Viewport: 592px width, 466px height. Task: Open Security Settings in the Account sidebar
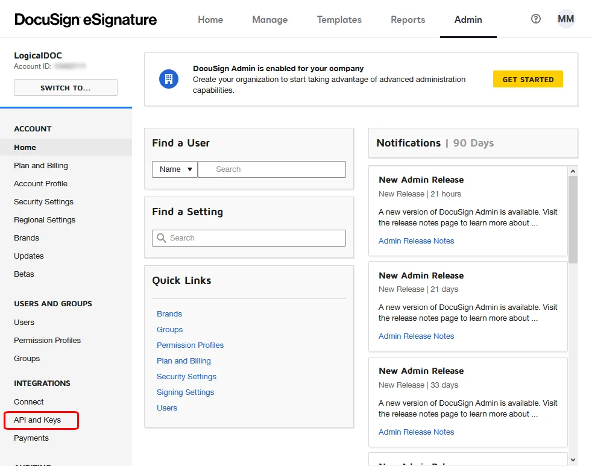coord(43,201)
